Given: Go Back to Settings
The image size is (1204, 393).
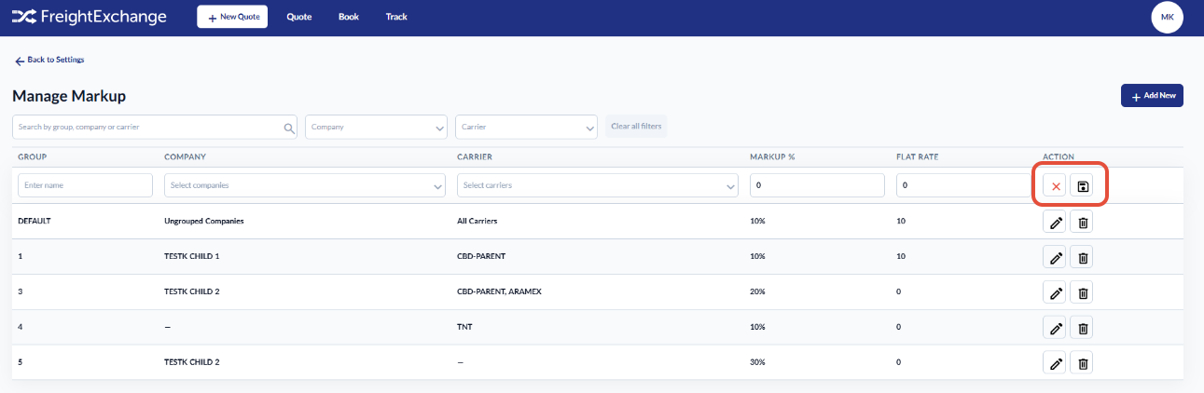Looking at the screenshot, I should [x=49, y=60].
